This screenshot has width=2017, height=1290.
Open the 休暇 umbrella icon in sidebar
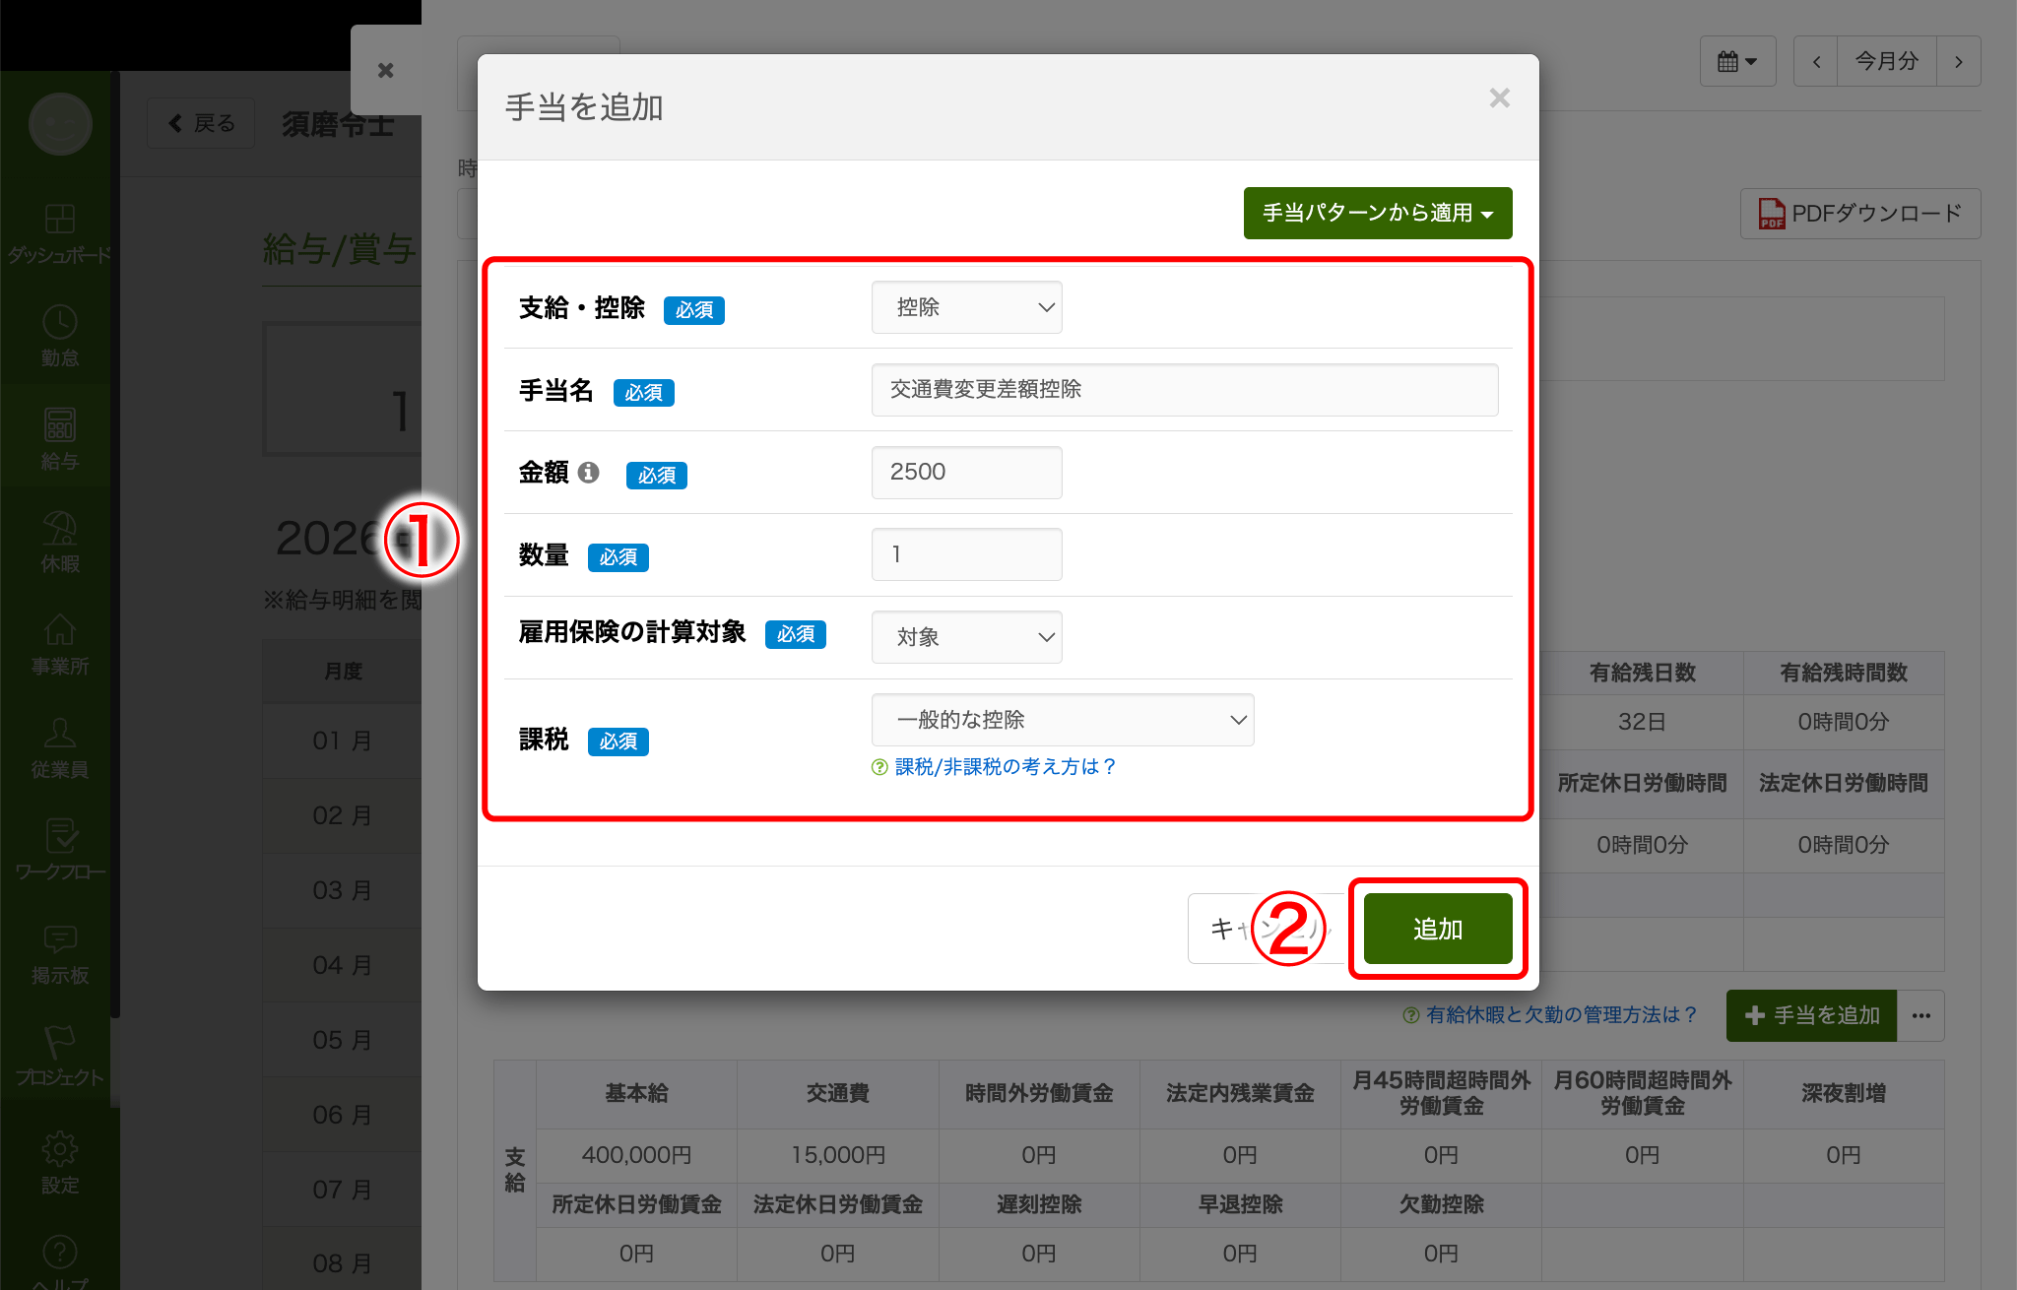coord(60,529)
